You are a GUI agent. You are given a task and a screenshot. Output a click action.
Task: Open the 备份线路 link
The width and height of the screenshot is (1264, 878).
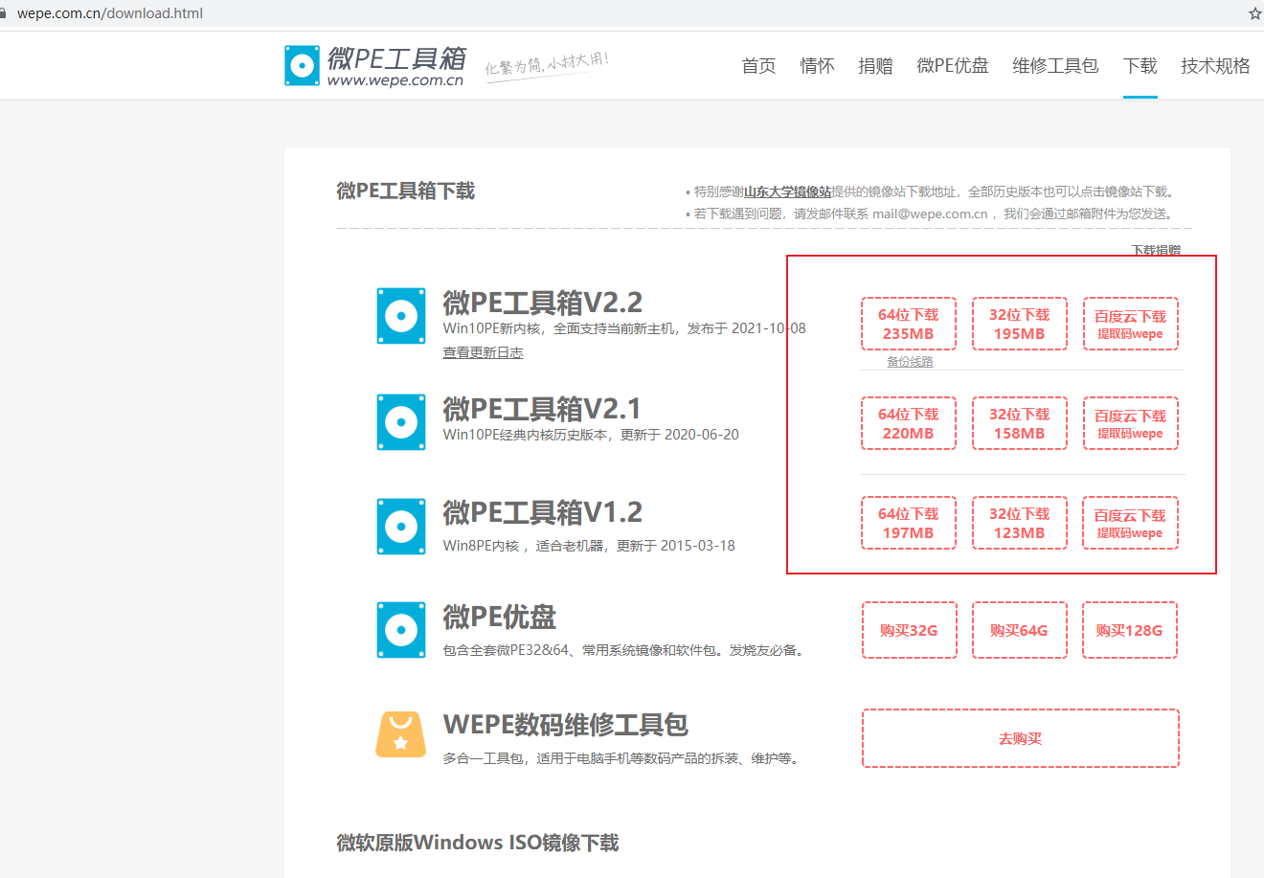[910, 362]
